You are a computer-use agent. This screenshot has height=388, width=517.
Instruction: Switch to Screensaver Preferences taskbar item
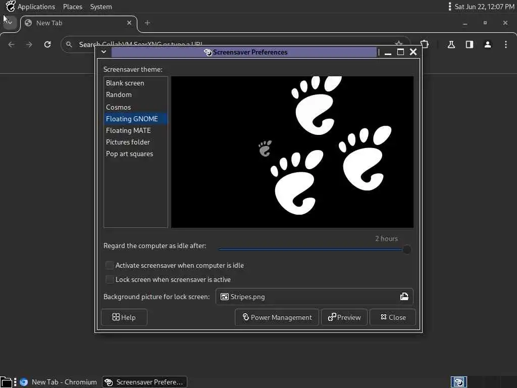point(144,382)
